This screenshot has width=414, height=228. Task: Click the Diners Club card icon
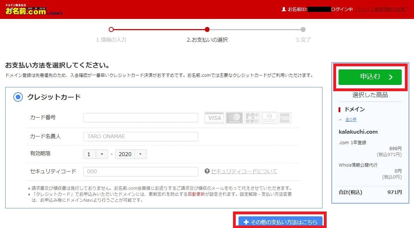(x=269, y=118)
